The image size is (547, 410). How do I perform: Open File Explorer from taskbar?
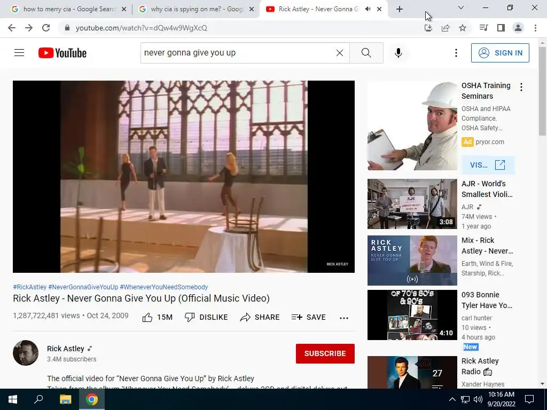[x=65, y=399]
